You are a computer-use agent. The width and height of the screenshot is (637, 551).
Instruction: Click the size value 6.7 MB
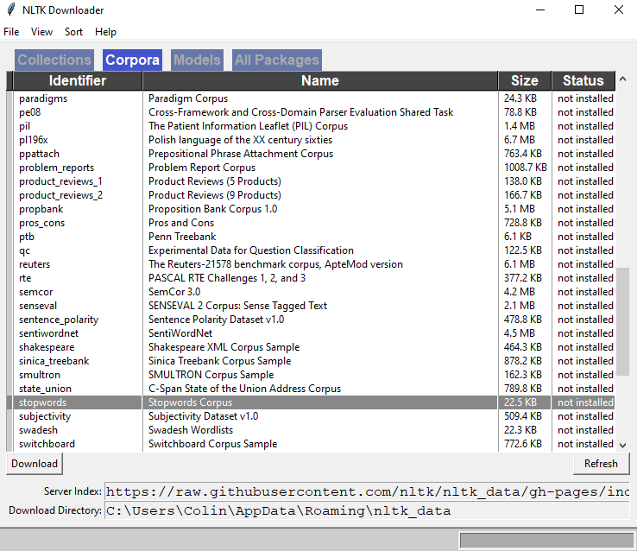click(x=520, y=140)
